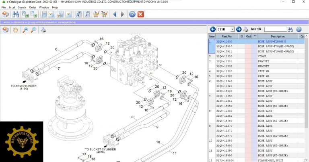Click the red X exit icon in toolbar

tap(140, 14)
